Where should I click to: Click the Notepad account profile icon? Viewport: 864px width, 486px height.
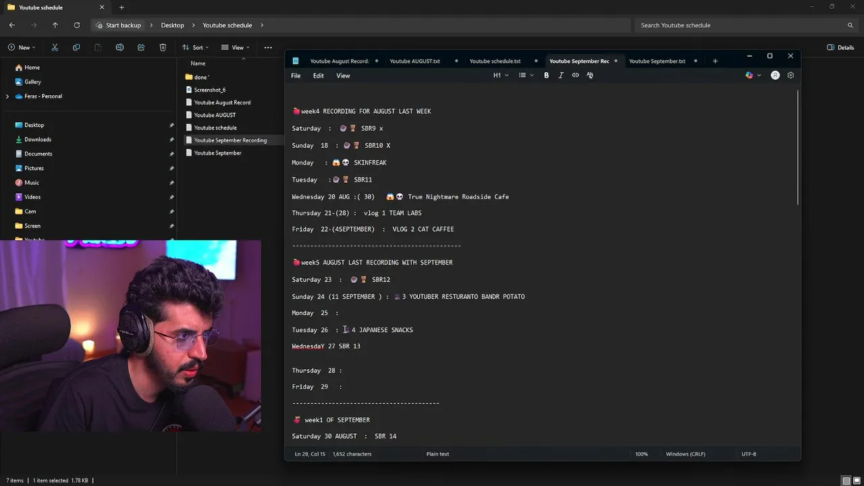point(775,76)
